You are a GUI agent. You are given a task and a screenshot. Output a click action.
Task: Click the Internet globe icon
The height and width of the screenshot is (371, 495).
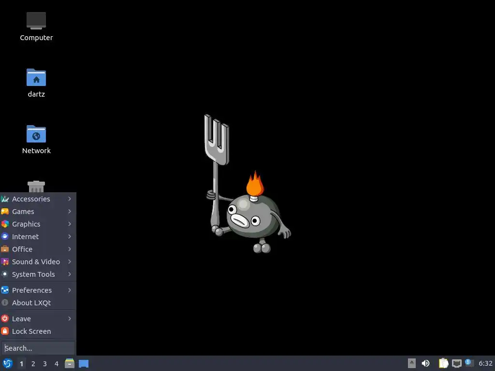[5, 237]
